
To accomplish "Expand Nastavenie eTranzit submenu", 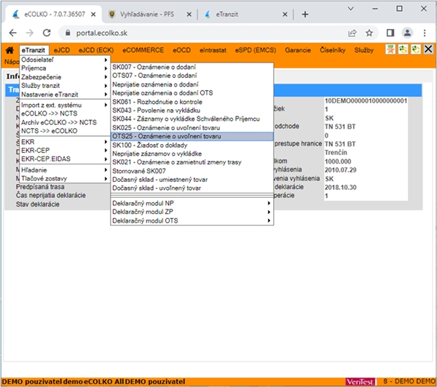I will [65, 95].
